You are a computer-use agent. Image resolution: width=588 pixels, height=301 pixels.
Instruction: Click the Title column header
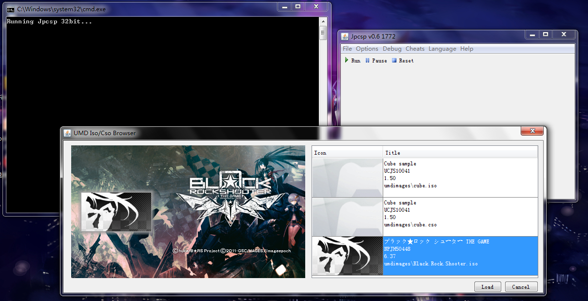click(460, 152)
